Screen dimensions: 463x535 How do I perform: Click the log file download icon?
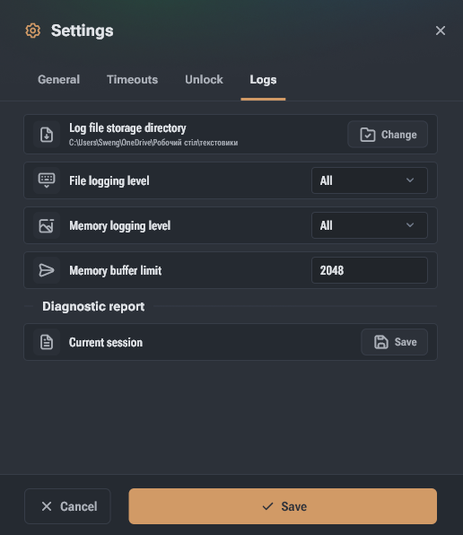coord(47,135)
